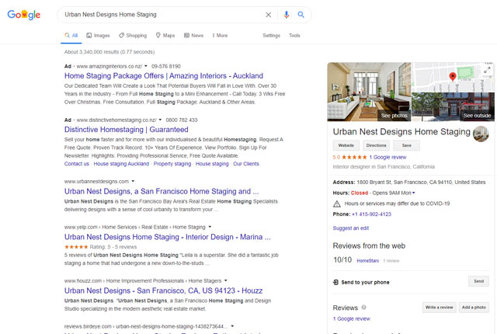Expand urbannestdesigns.com result dropdown arrow
Image resolution: width=497 pixels, height=334 pixels.
tap(133, 181)
